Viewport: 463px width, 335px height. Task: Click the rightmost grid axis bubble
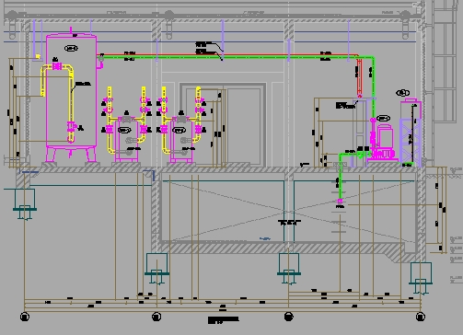click(x=421, y=317)
